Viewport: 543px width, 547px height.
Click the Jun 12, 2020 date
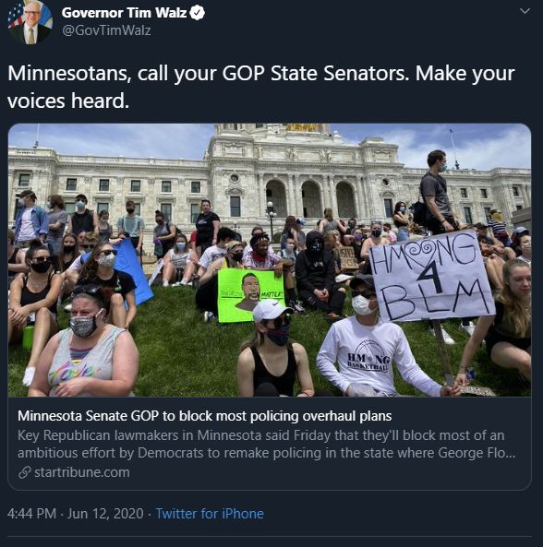click(x=105, y=514)
